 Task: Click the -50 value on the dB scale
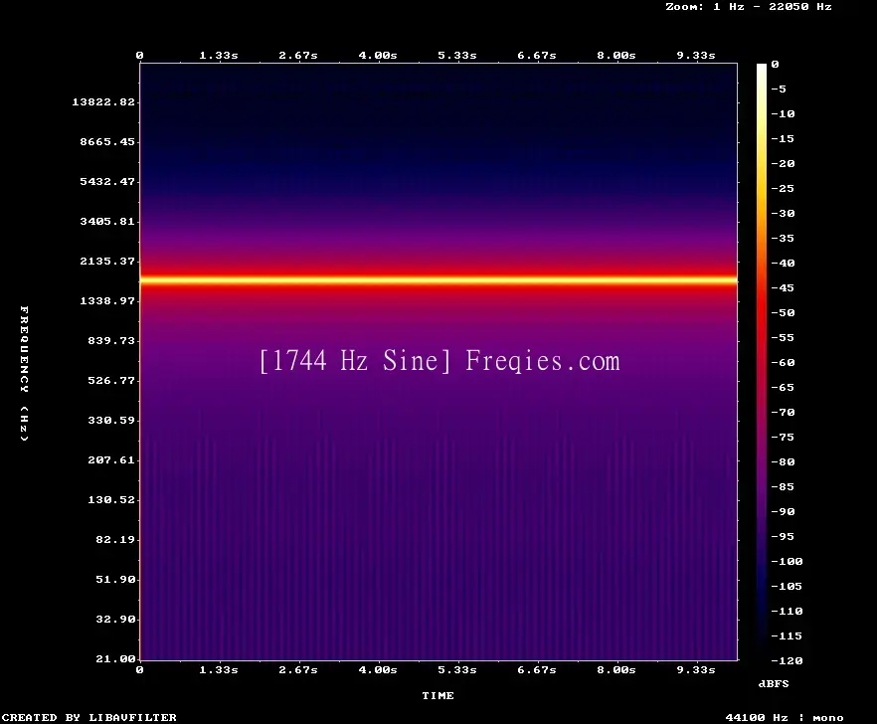coord(783,312)
